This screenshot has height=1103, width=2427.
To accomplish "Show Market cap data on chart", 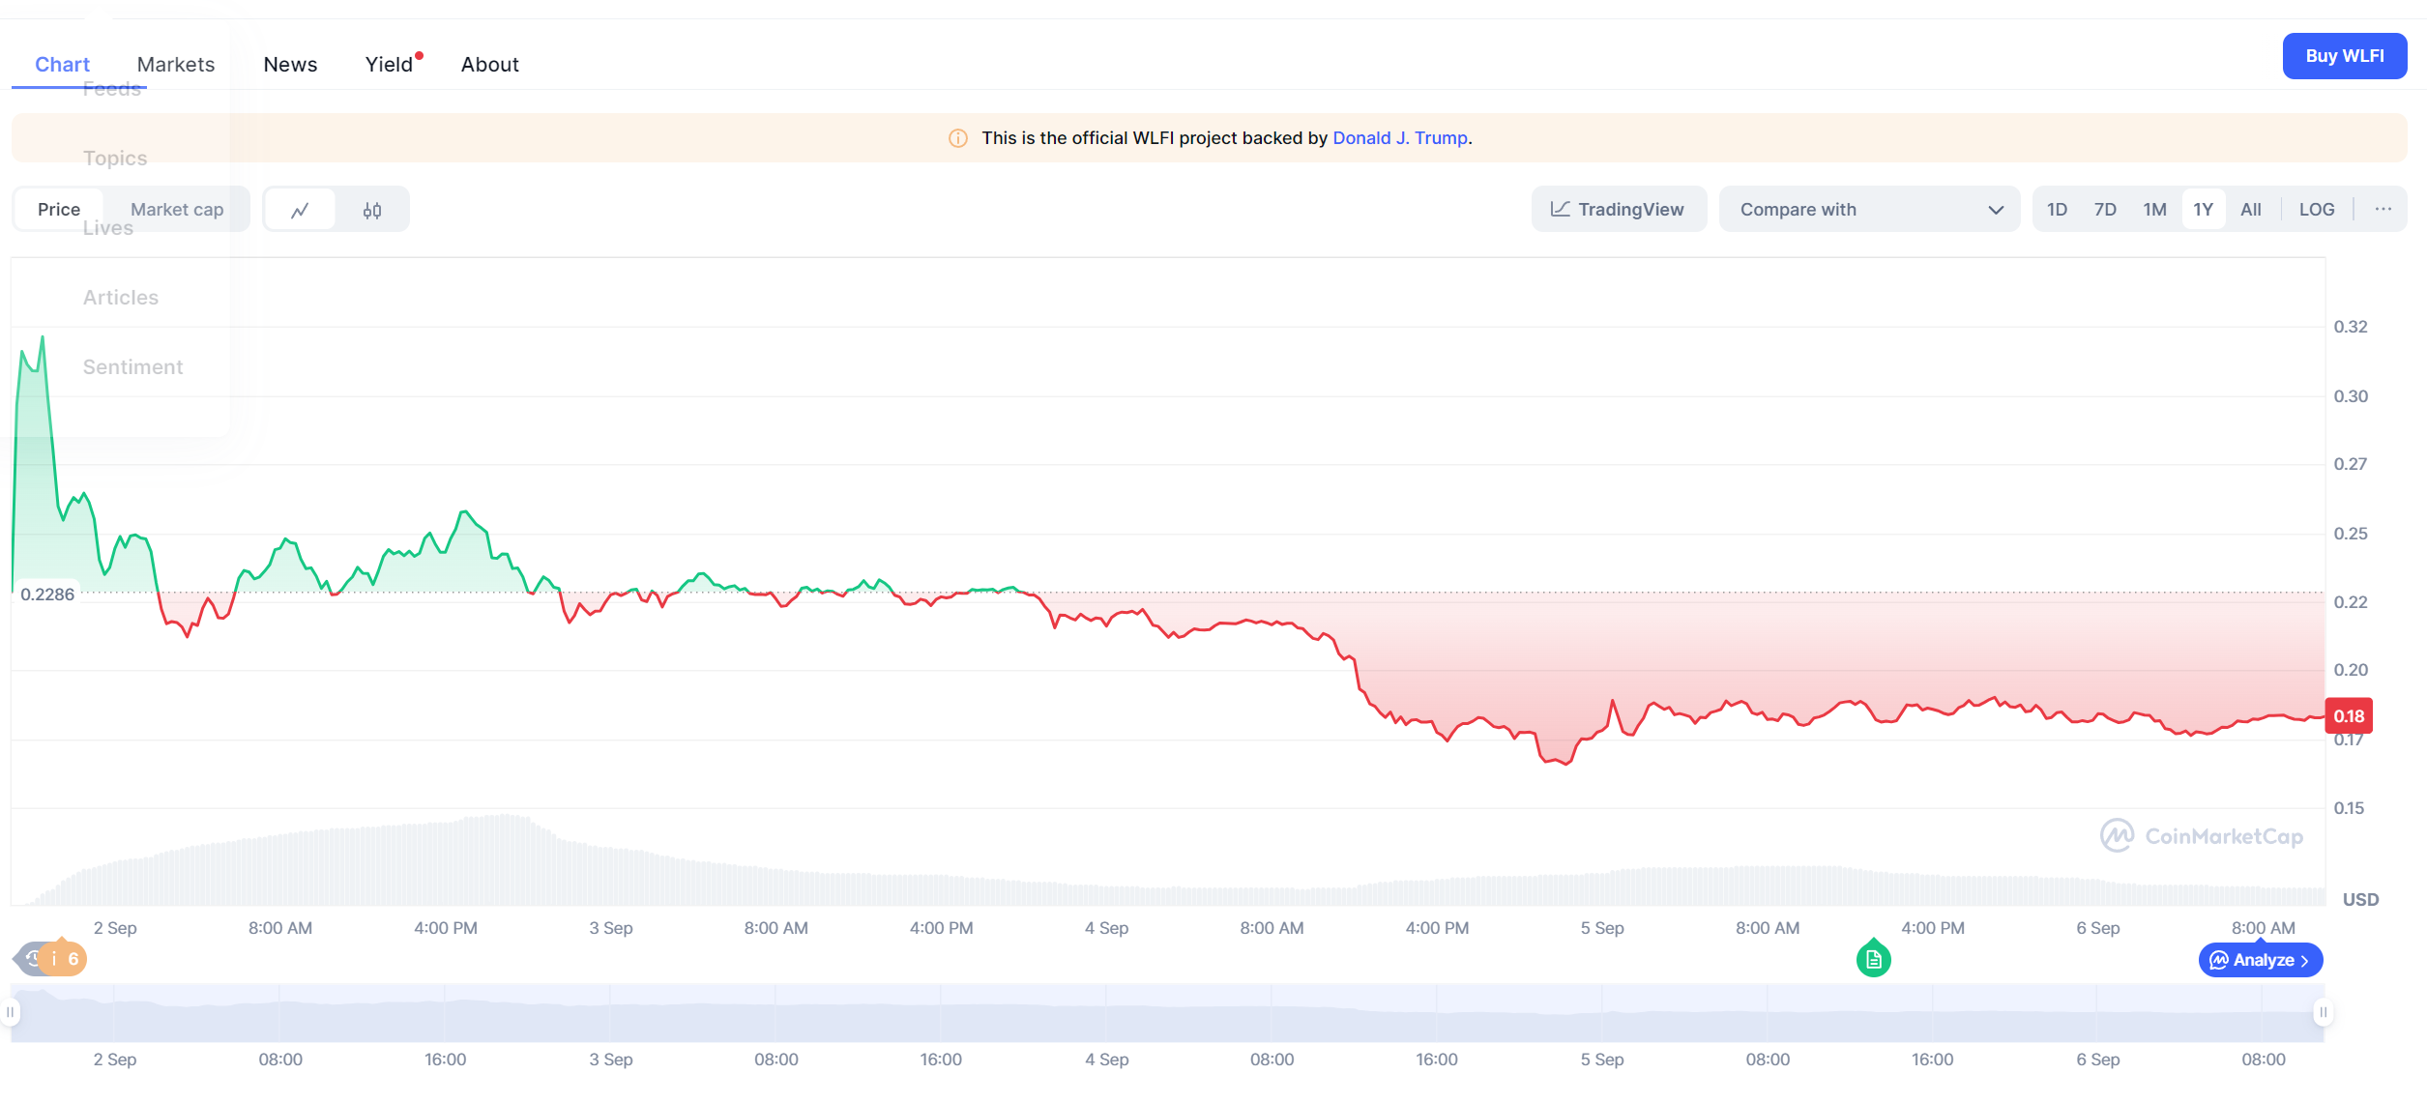I will (177, 209).
